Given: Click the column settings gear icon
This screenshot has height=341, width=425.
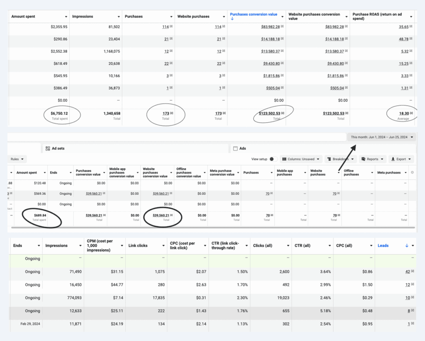Looking at the screenshot, I should [412, 172].
